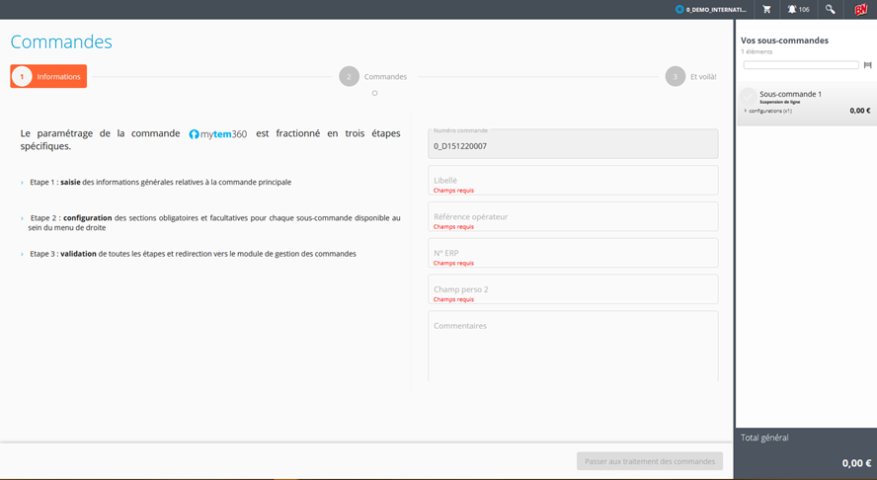Go to step 3 Et voilà!
877x480 pixels.
coord(690,77)
